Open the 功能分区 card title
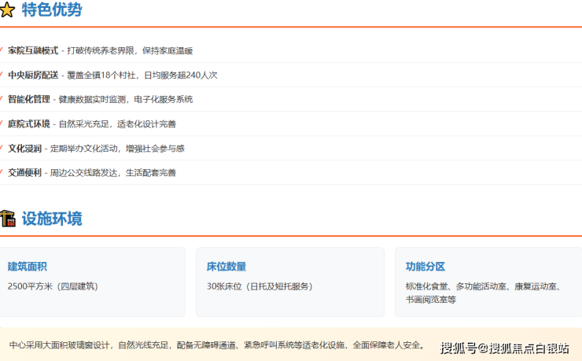Image resolution: width=582 pixels, height=361 pixels. coord(425,267)
